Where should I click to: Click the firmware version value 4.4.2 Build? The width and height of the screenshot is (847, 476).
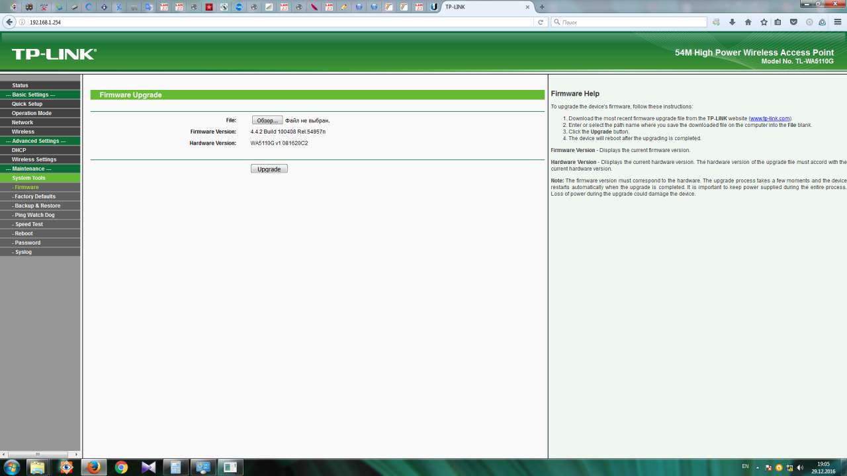point(288,132)
